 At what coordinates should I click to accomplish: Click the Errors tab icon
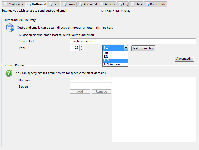point(64,4)
